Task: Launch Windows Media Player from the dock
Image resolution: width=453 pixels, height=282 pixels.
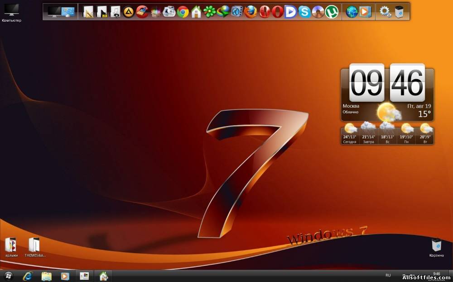Action: (x=365, y=12)
